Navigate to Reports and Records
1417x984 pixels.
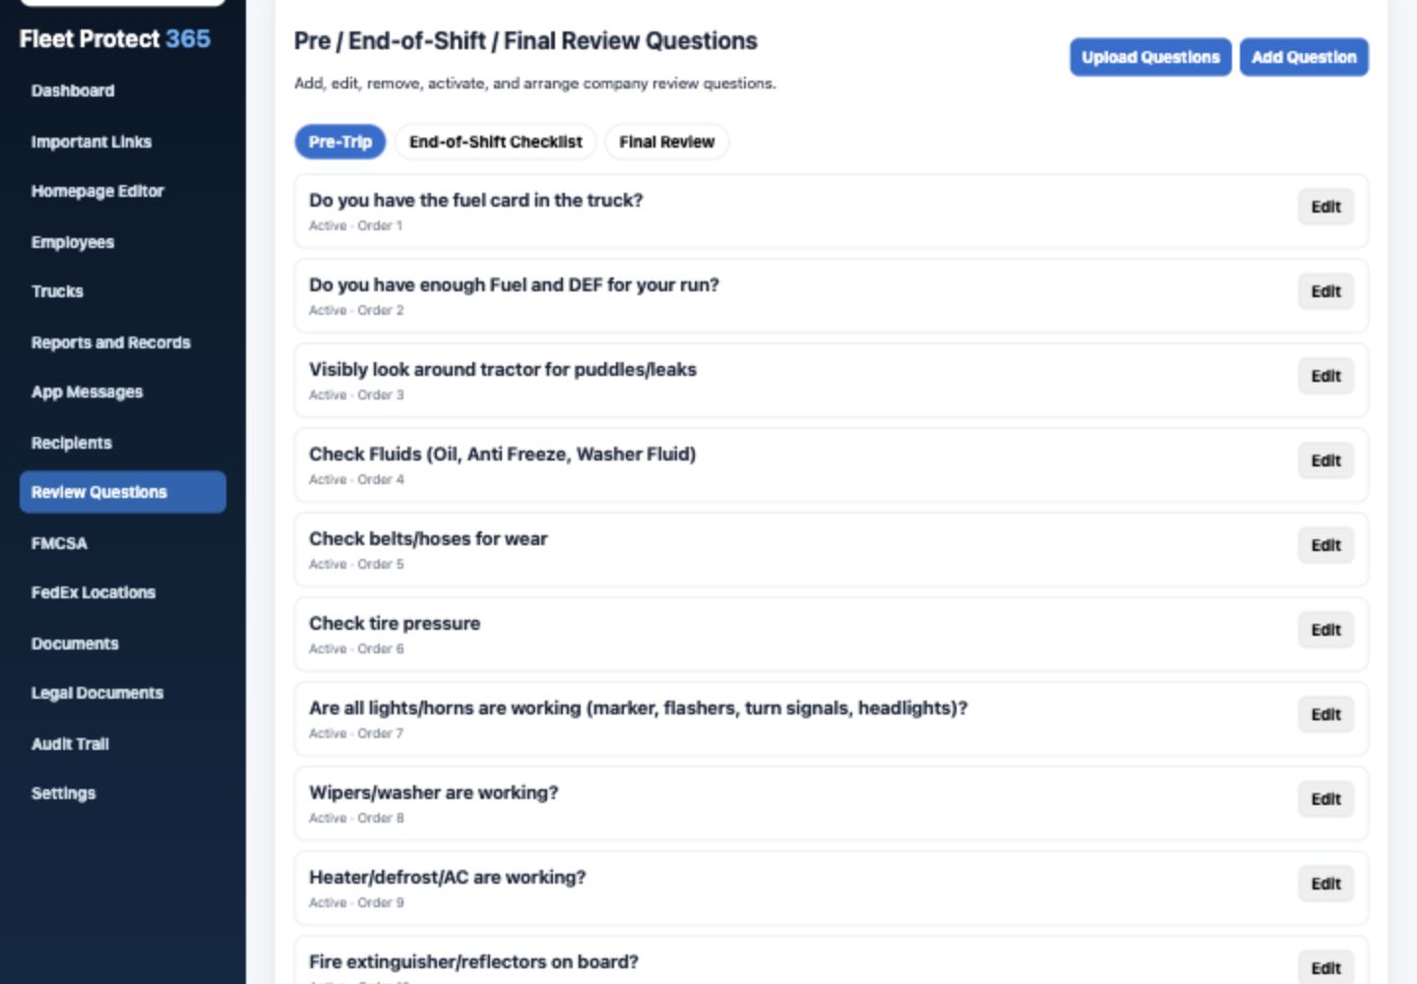point(110,342)
